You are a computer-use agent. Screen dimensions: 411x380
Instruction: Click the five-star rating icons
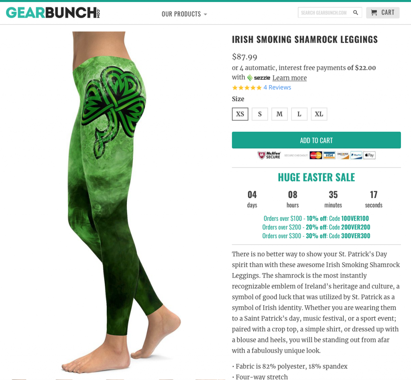[x=247, y=88]
